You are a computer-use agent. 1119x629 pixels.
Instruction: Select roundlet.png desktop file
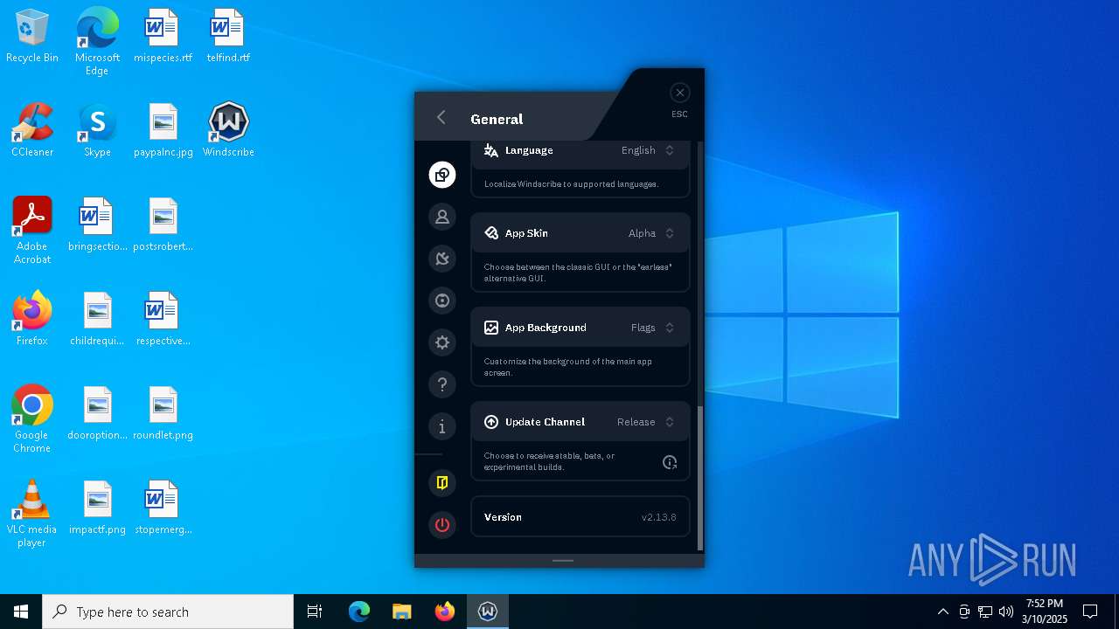click(x=163, y=414)
